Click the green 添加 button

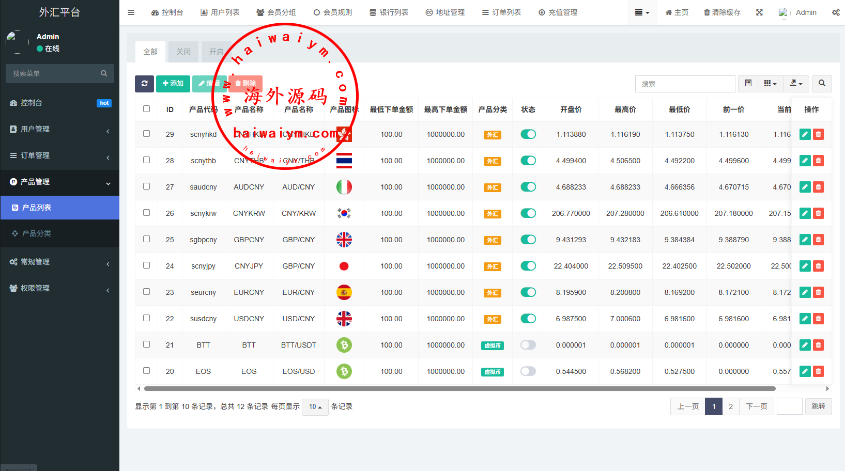coord(173,84)
